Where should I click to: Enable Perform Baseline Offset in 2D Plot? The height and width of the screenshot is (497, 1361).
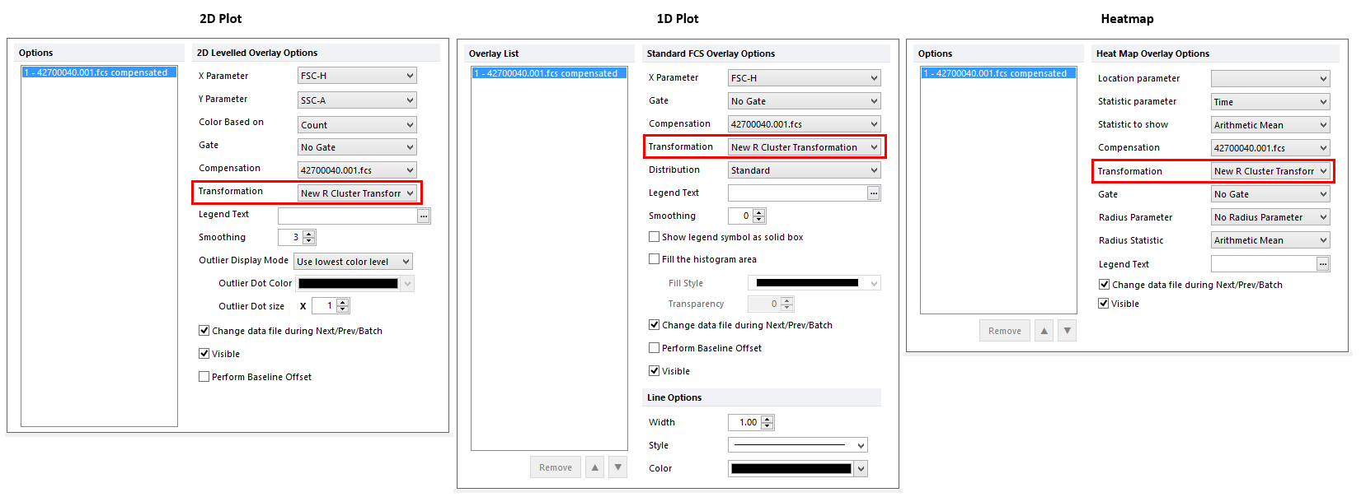(204, 377)
